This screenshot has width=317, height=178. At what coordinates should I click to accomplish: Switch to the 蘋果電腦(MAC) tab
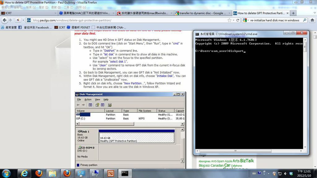[x=87, y=13]
